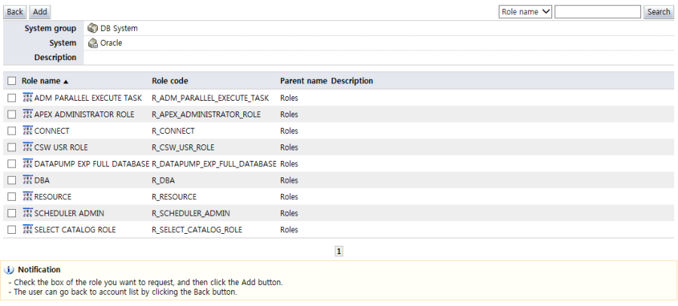Open the Role name search dropdown

(526, 12)
